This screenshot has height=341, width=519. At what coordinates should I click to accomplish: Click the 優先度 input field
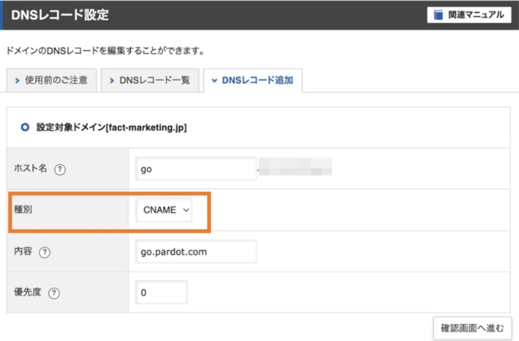161,292
